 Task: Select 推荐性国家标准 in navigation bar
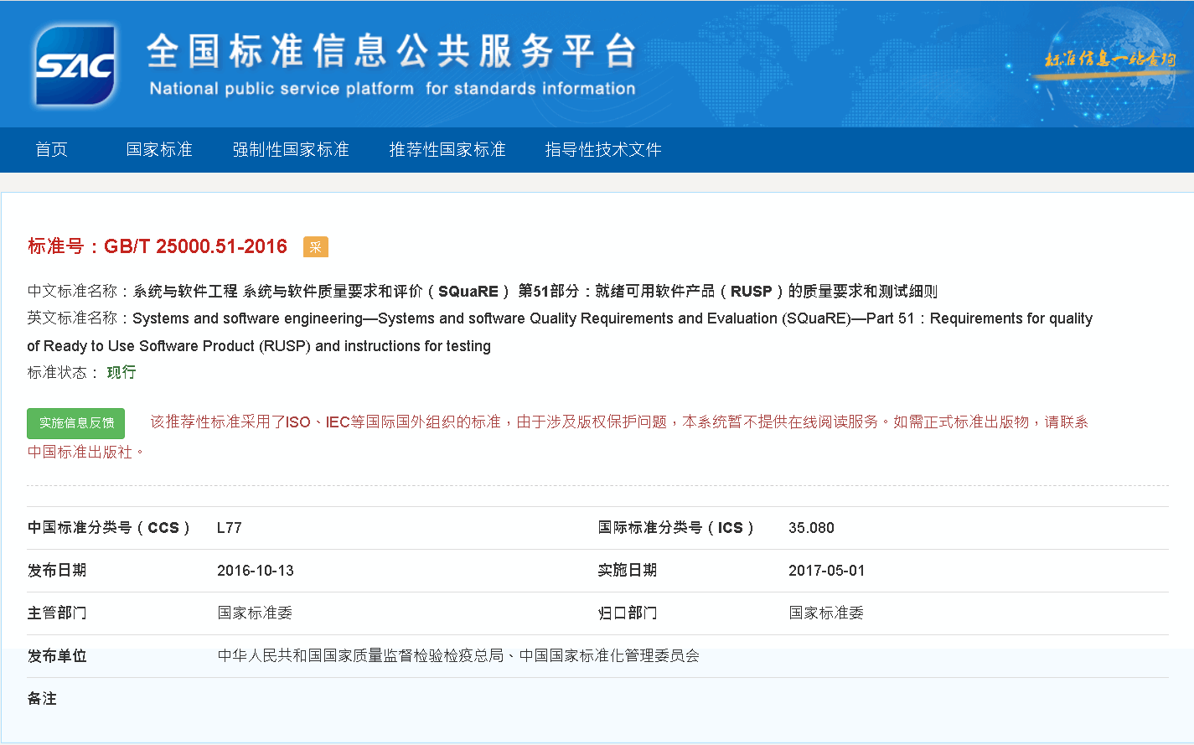(447, 150)
